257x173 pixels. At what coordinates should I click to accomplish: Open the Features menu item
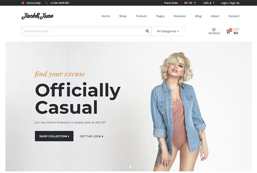tap(180, 16)
